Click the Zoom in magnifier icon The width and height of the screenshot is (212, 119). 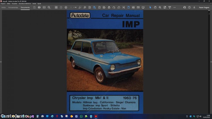click(x=160, y=7)
